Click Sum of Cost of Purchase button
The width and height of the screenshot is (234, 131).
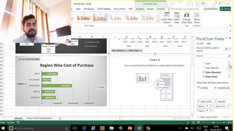[29, 59]
